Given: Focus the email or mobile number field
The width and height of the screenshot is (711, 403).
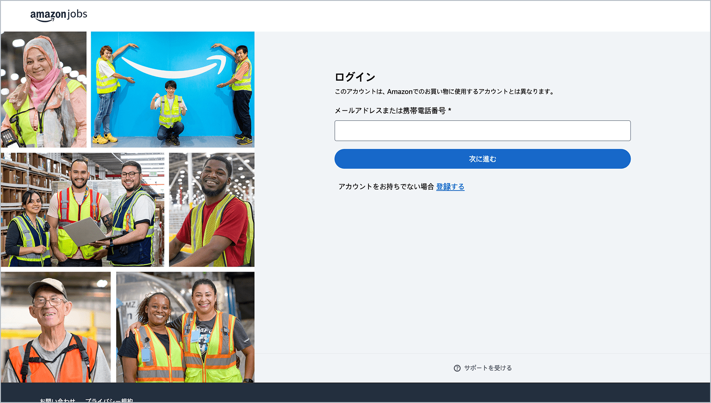Looking at the screenshot, I should tap(482, 131).
